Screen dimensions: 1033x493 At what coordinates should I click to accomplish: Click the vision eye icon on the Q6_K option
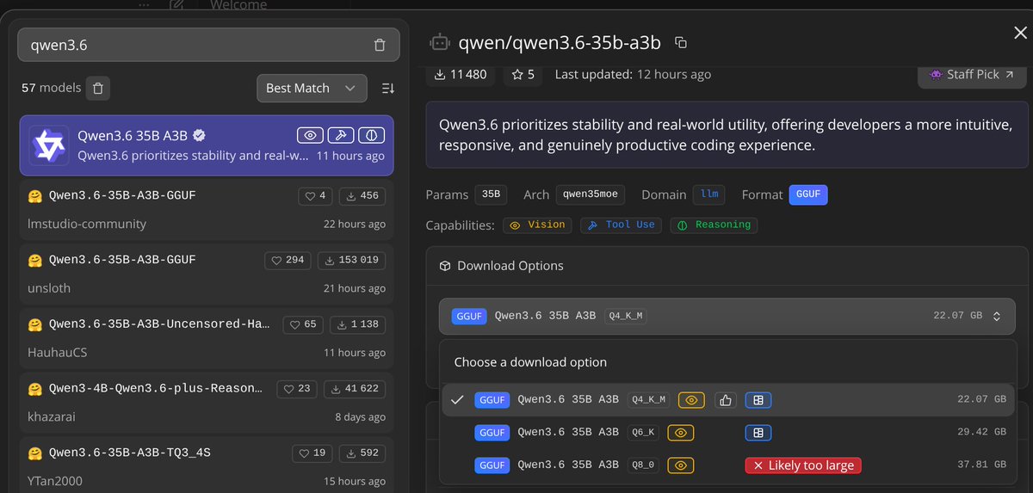point(681,433)
